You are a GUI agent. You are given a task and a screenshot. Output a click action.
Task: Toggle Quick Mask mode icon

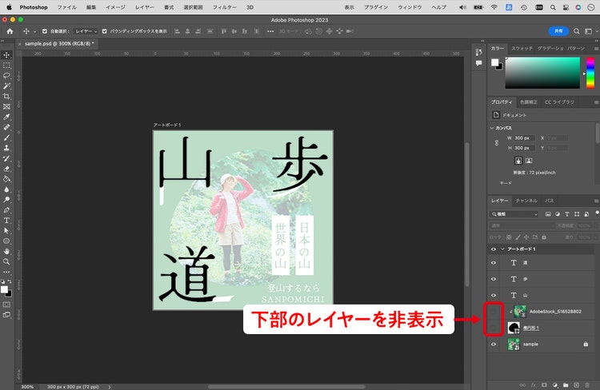pos(6,304)
